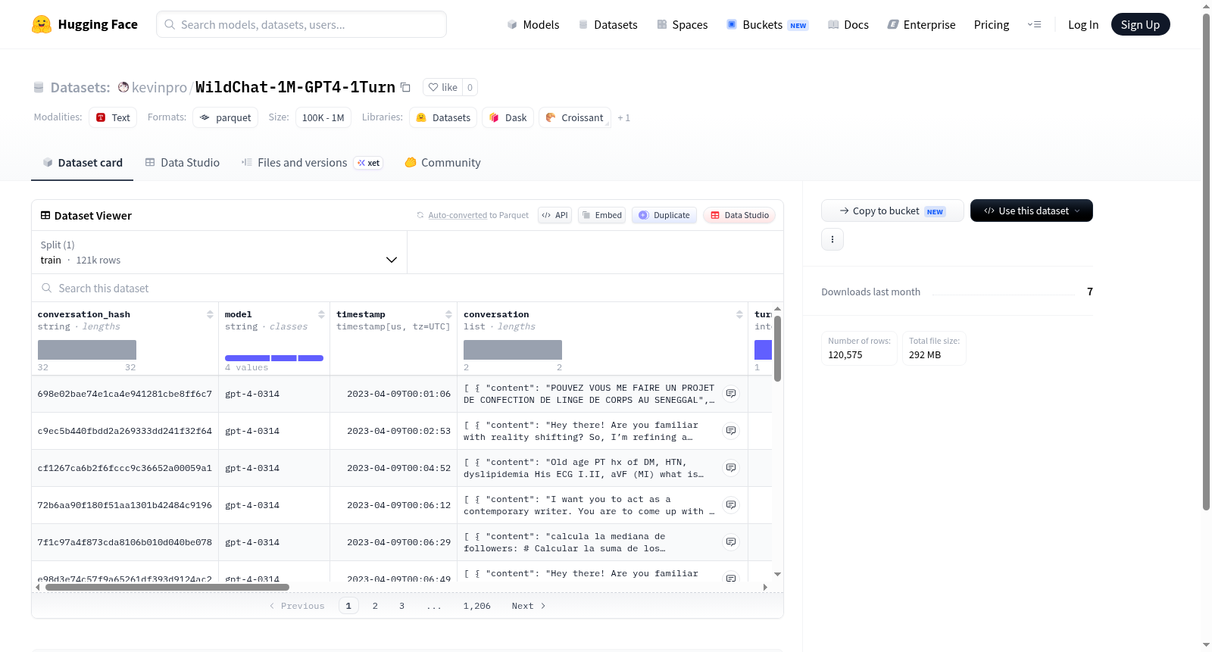
Task: Open conversation viewer for 7f1c97a4 row
Action: (x=731, y=542)
